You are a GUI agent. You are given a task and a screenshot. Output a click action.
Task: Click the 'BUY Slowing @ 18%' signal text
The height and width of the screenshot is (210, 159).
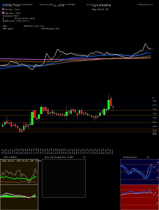click(51, 29)
